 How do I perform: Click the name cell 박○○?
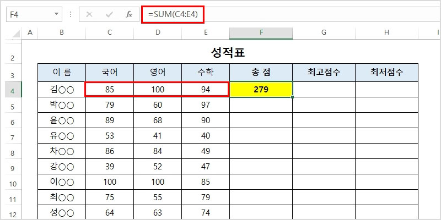click(62, 105)
